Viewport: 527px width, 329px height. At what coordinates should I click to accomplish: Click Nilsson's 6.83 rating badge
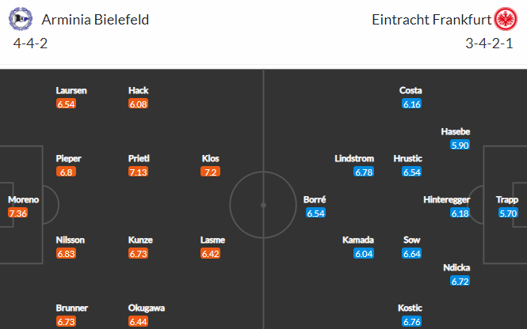coord(66,254)
